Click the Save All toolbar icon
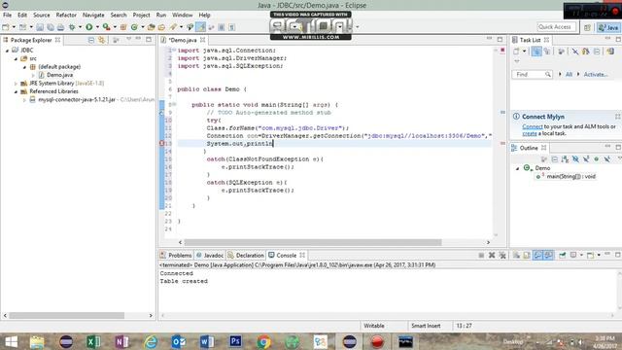The image size is (622, 350). [51, 27]
